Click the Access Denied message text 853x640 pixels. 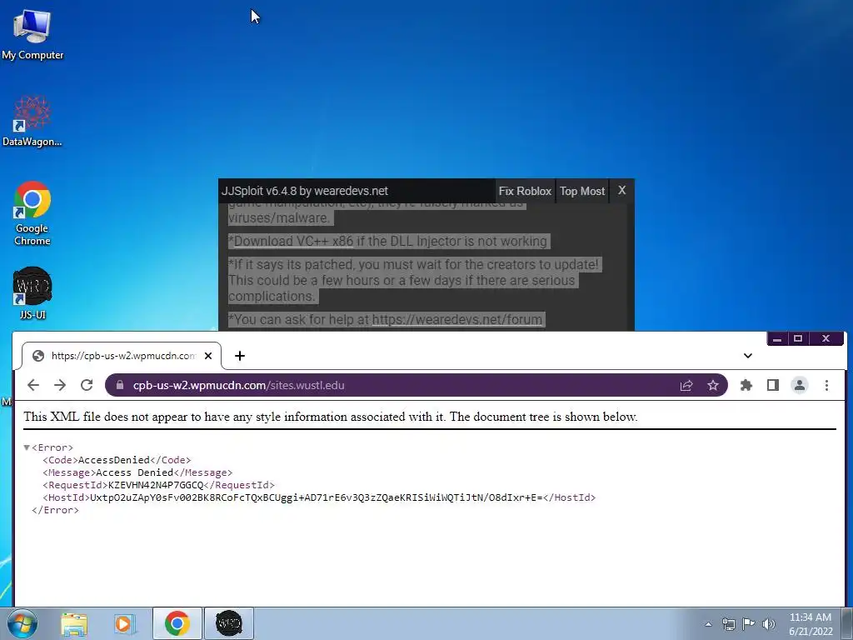coord(134,473)
